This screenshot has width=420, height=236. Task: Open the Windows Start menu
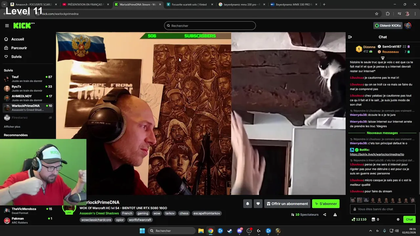[x=142, y=231]
